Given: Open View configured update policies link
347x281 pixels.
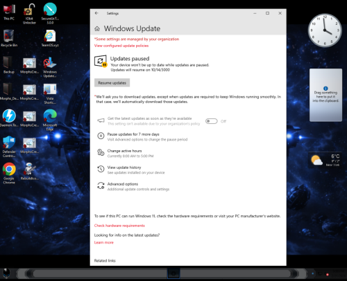Looking at the screenshot, I should 121,46.
